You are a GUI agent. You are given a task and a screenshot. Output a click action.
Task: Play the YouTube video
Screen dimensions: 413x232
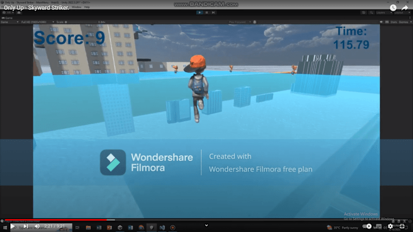pyautogui.click(x=12, y=226)
